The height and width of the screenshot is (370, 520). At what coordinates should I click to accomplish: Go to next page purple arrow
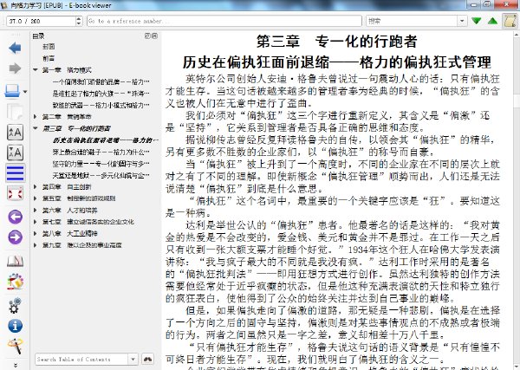coord(15,237)
